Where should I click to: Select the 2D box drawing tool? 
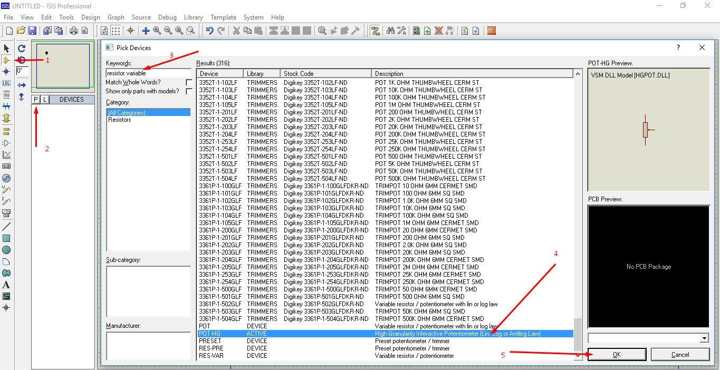point(6,238)
